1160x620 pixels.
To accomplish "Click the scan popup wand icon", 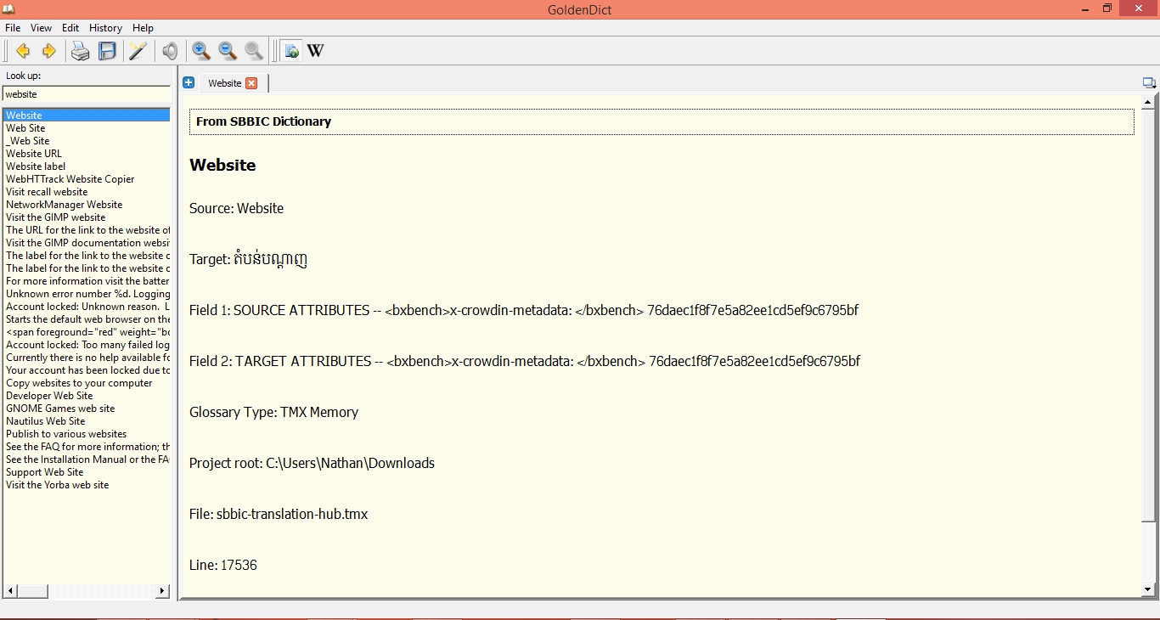I will [138, 51].
